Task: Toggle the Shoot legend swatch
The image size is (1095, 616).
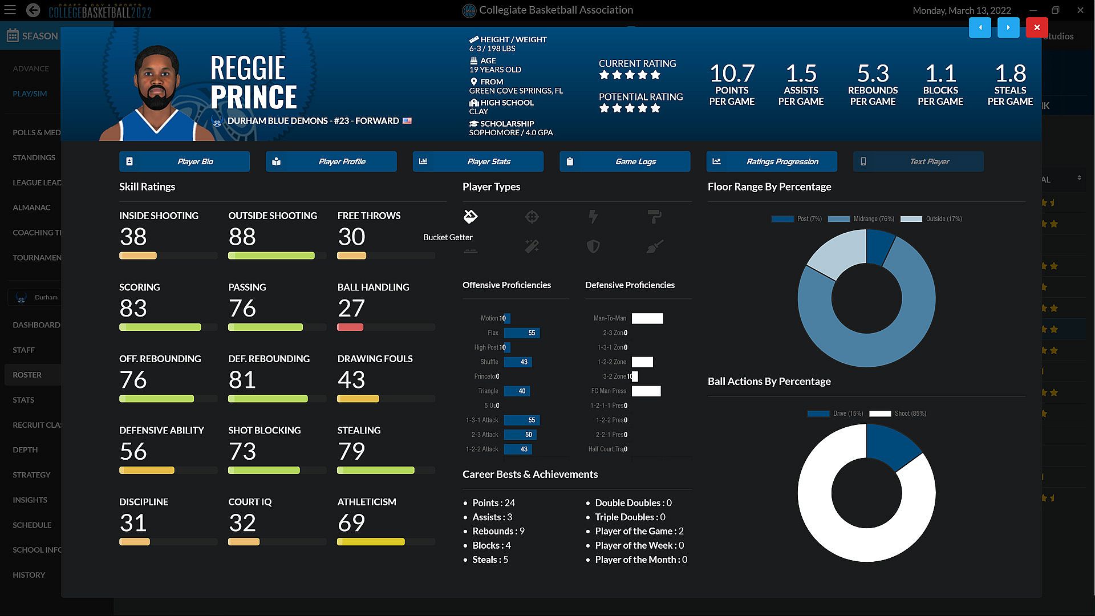Action: tap(880, 414)
